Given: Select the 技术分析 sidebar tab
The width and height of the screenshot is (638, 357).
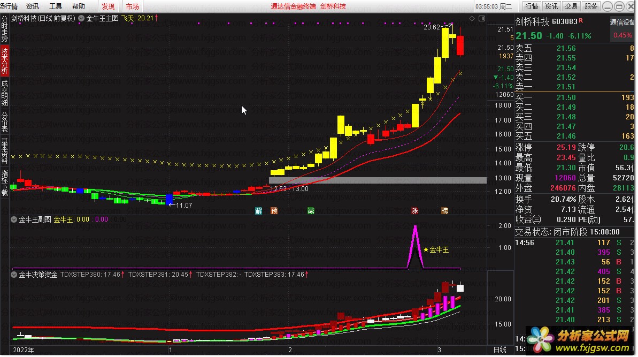Looking at the screenshot, I should pos(4,60).
